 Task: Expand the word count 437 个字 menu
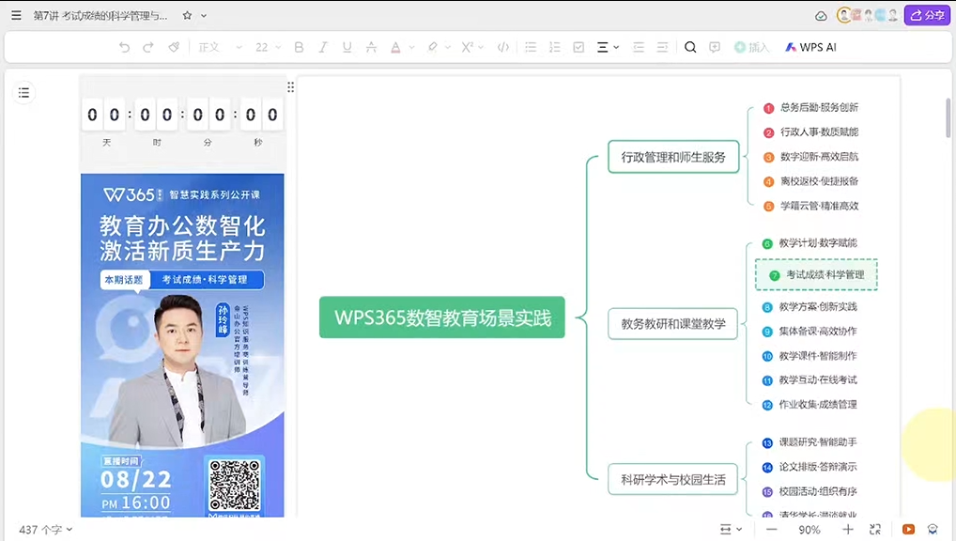[46, 530]
